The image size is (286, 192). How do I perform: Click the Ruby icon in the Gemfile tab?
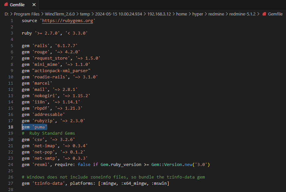[6, 5]
